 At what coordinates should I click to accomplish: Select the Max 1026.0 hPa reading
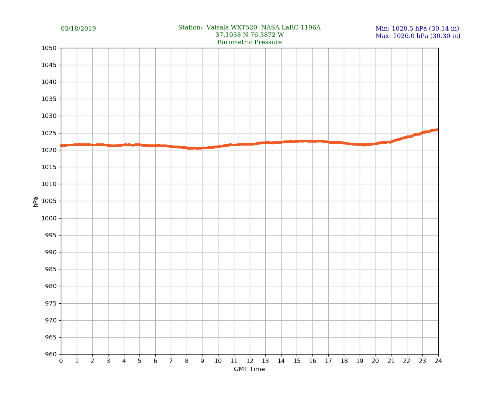click(x=418, y=36)
